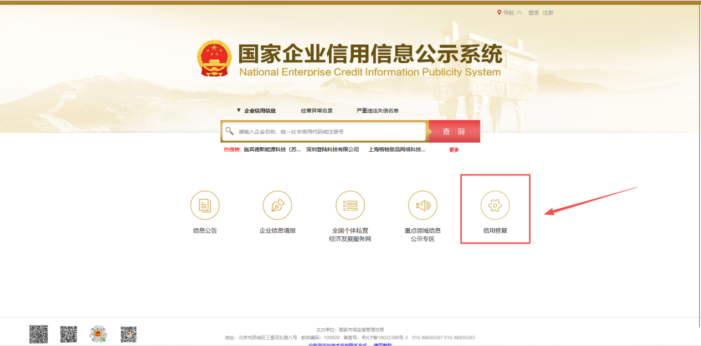The image size is (701, 346).
Task: Open 全国个体私营经济发展服务网 list icon
Action: point(350,205)
